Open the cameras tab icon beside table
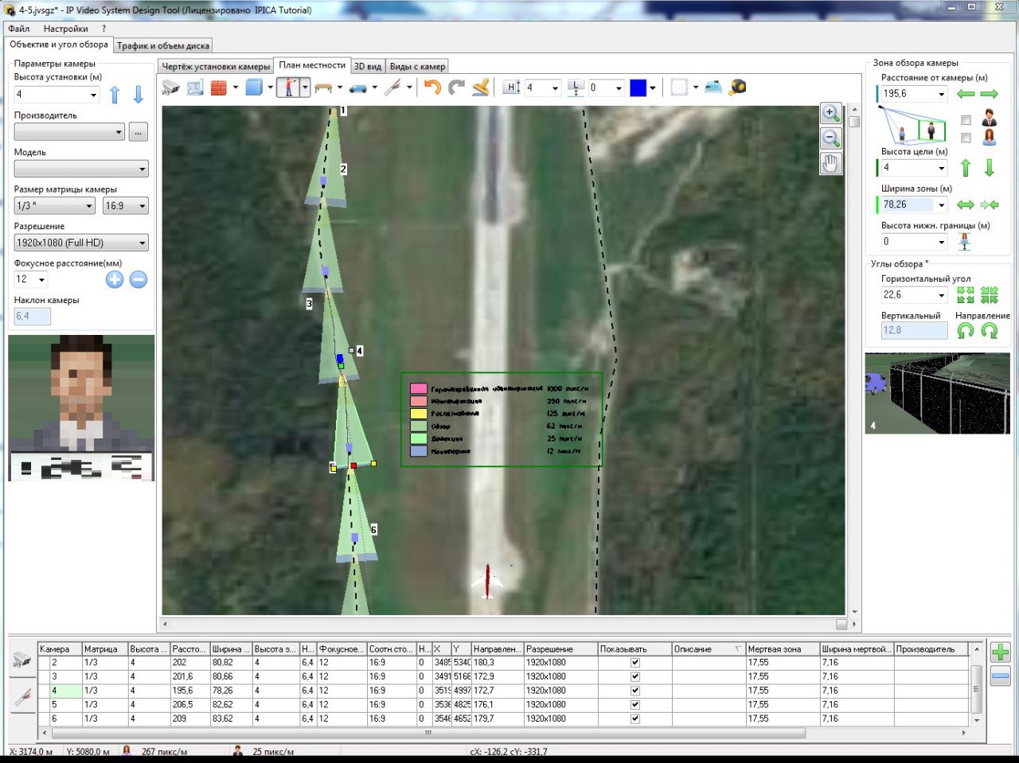 coord(22,660)
